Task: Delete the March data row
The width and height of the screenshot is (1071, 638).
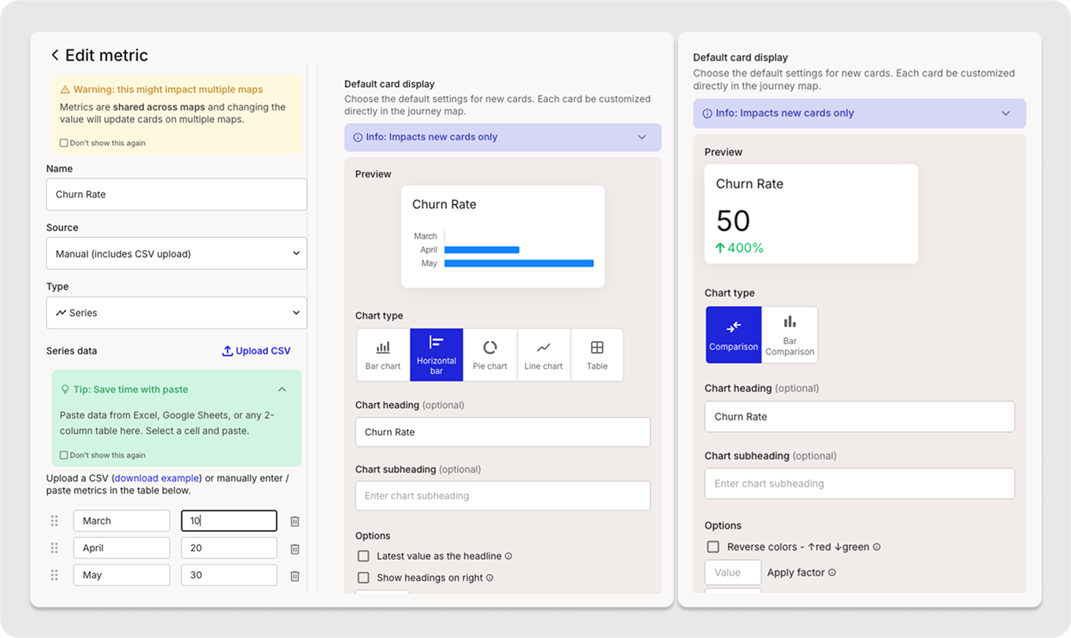Action: pos(295,521)
